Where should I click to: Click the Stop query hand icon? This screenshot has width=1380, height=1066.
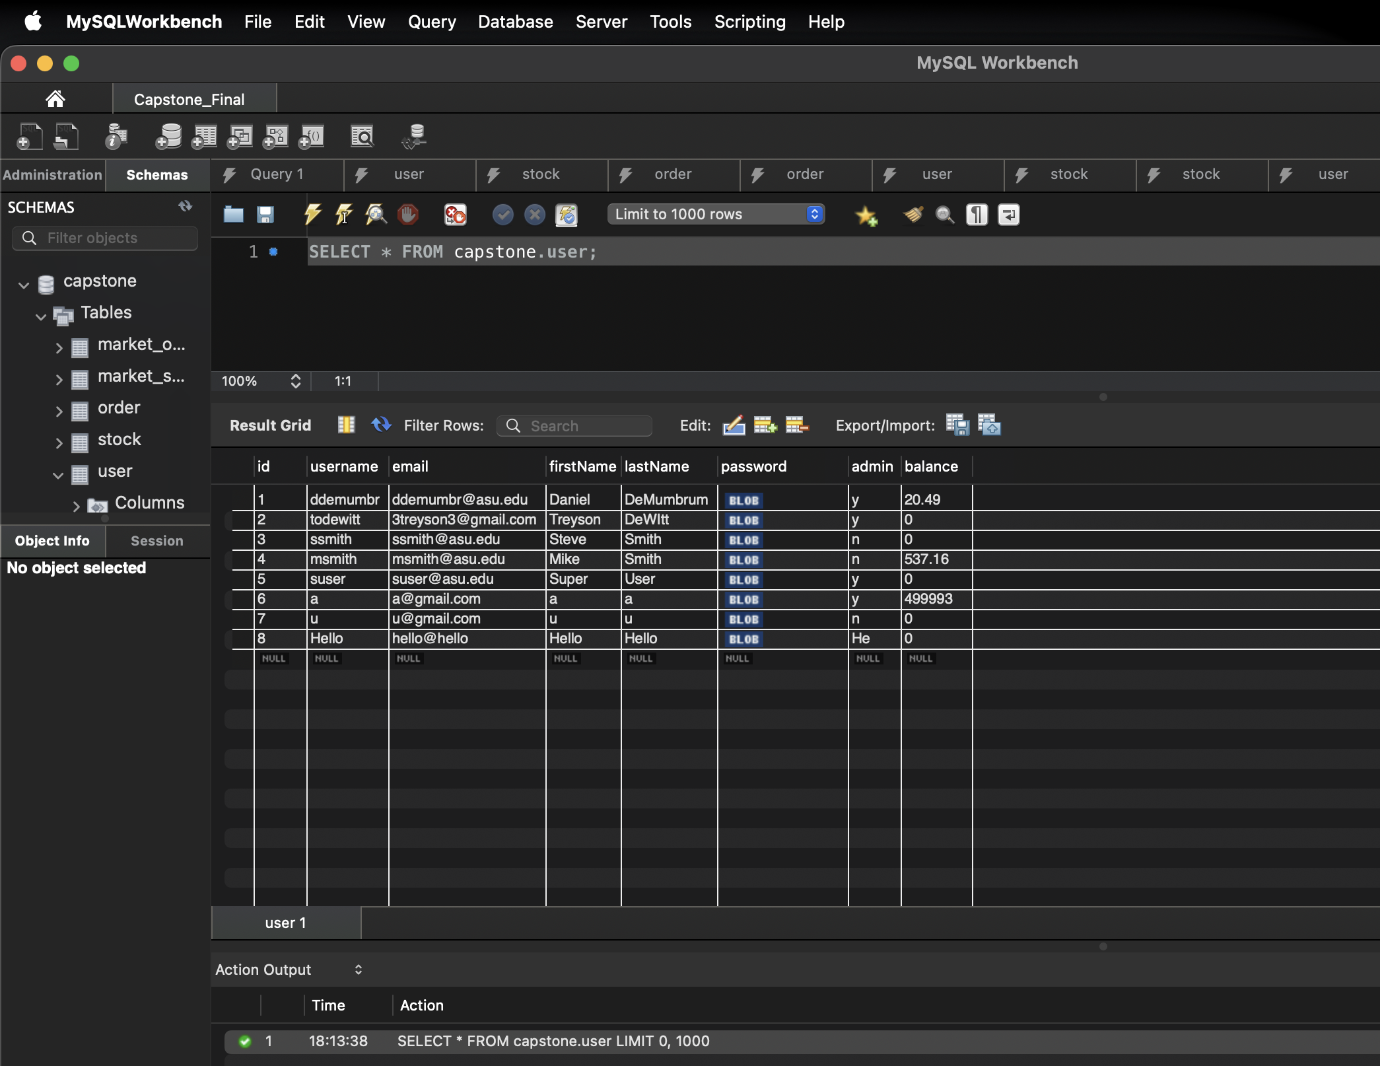407,214
